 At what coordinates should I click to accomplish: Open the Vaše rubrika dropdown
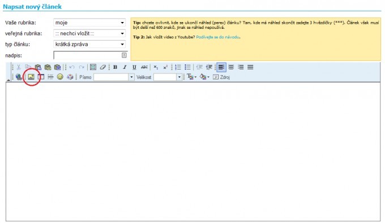coord(89,23)
